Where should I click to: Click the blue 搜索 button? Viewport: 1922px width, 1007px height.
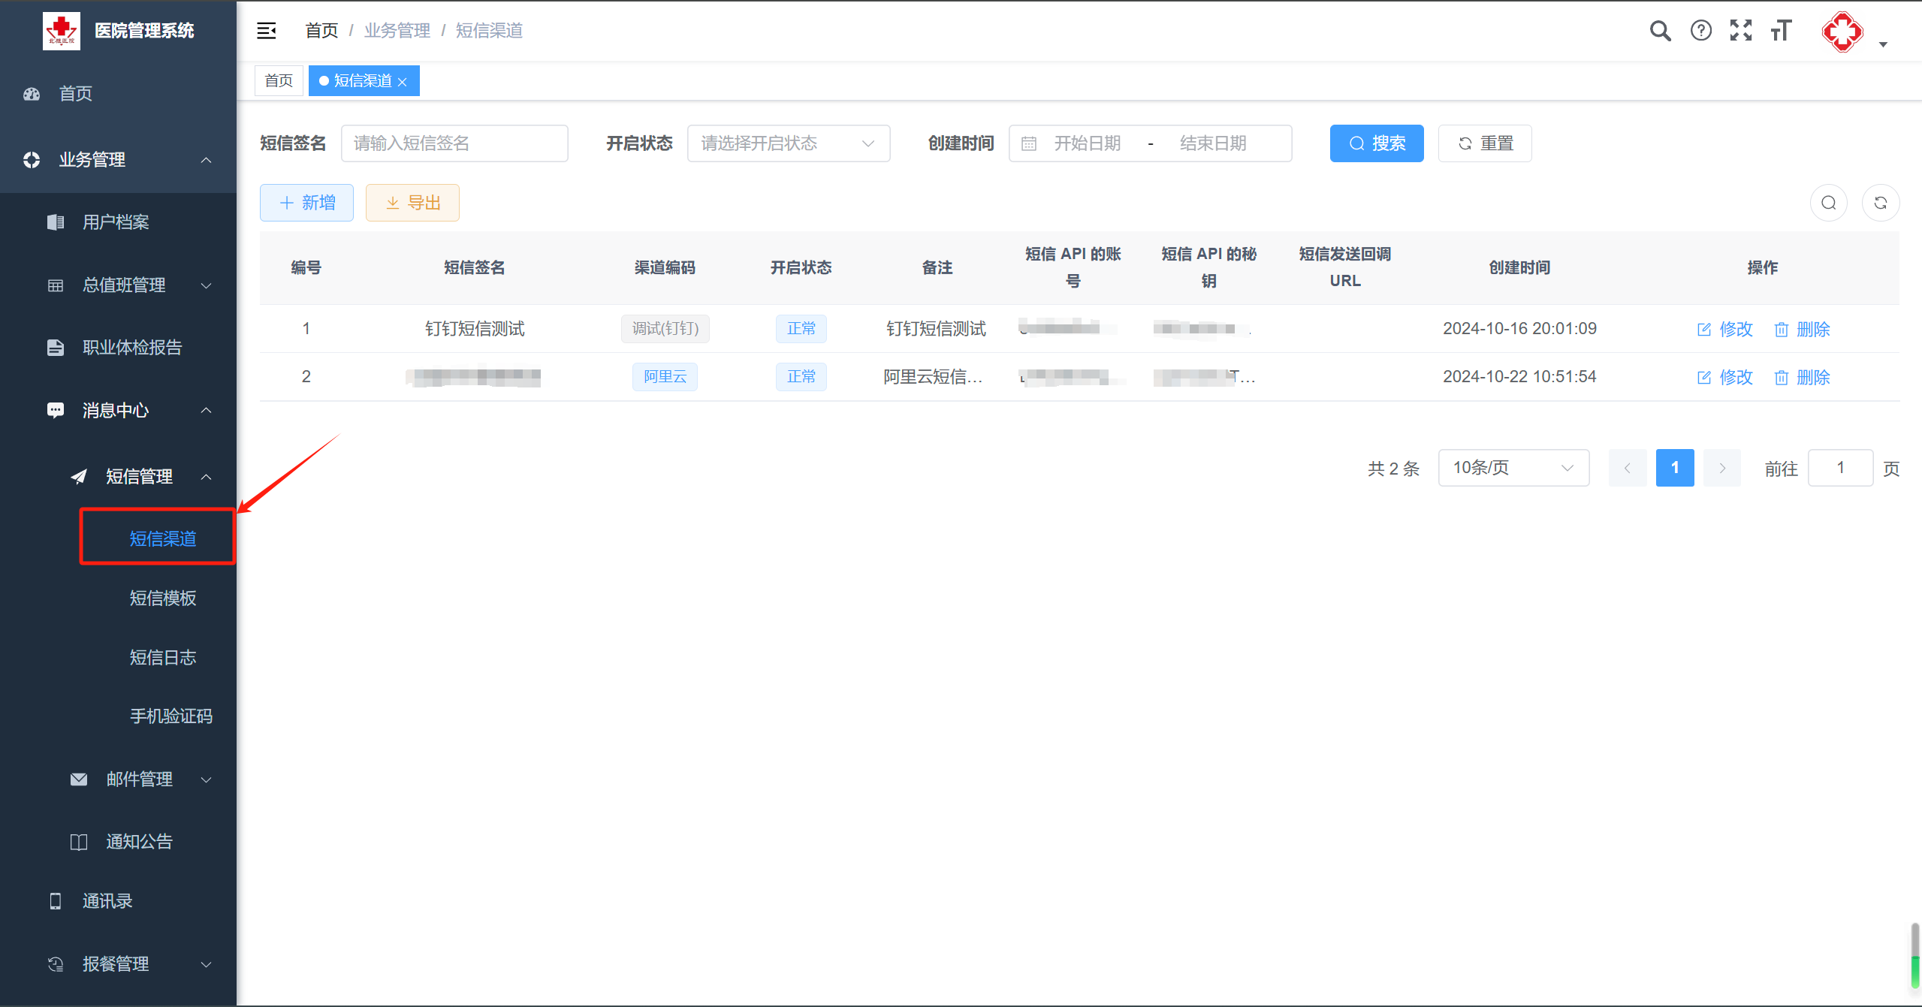(x=1376, y=143)
